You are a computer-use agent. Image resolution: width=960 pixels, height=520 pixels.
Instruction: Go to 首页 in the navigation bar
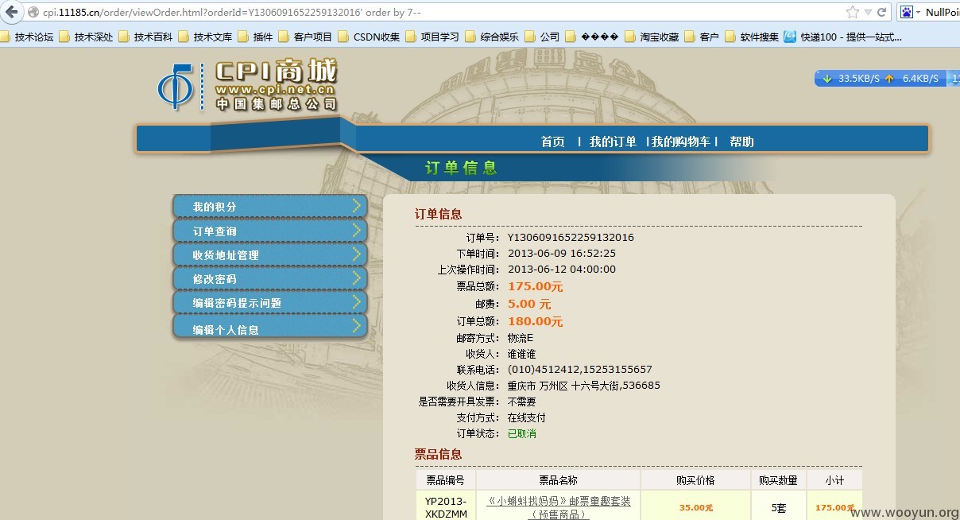coord(553,142)
